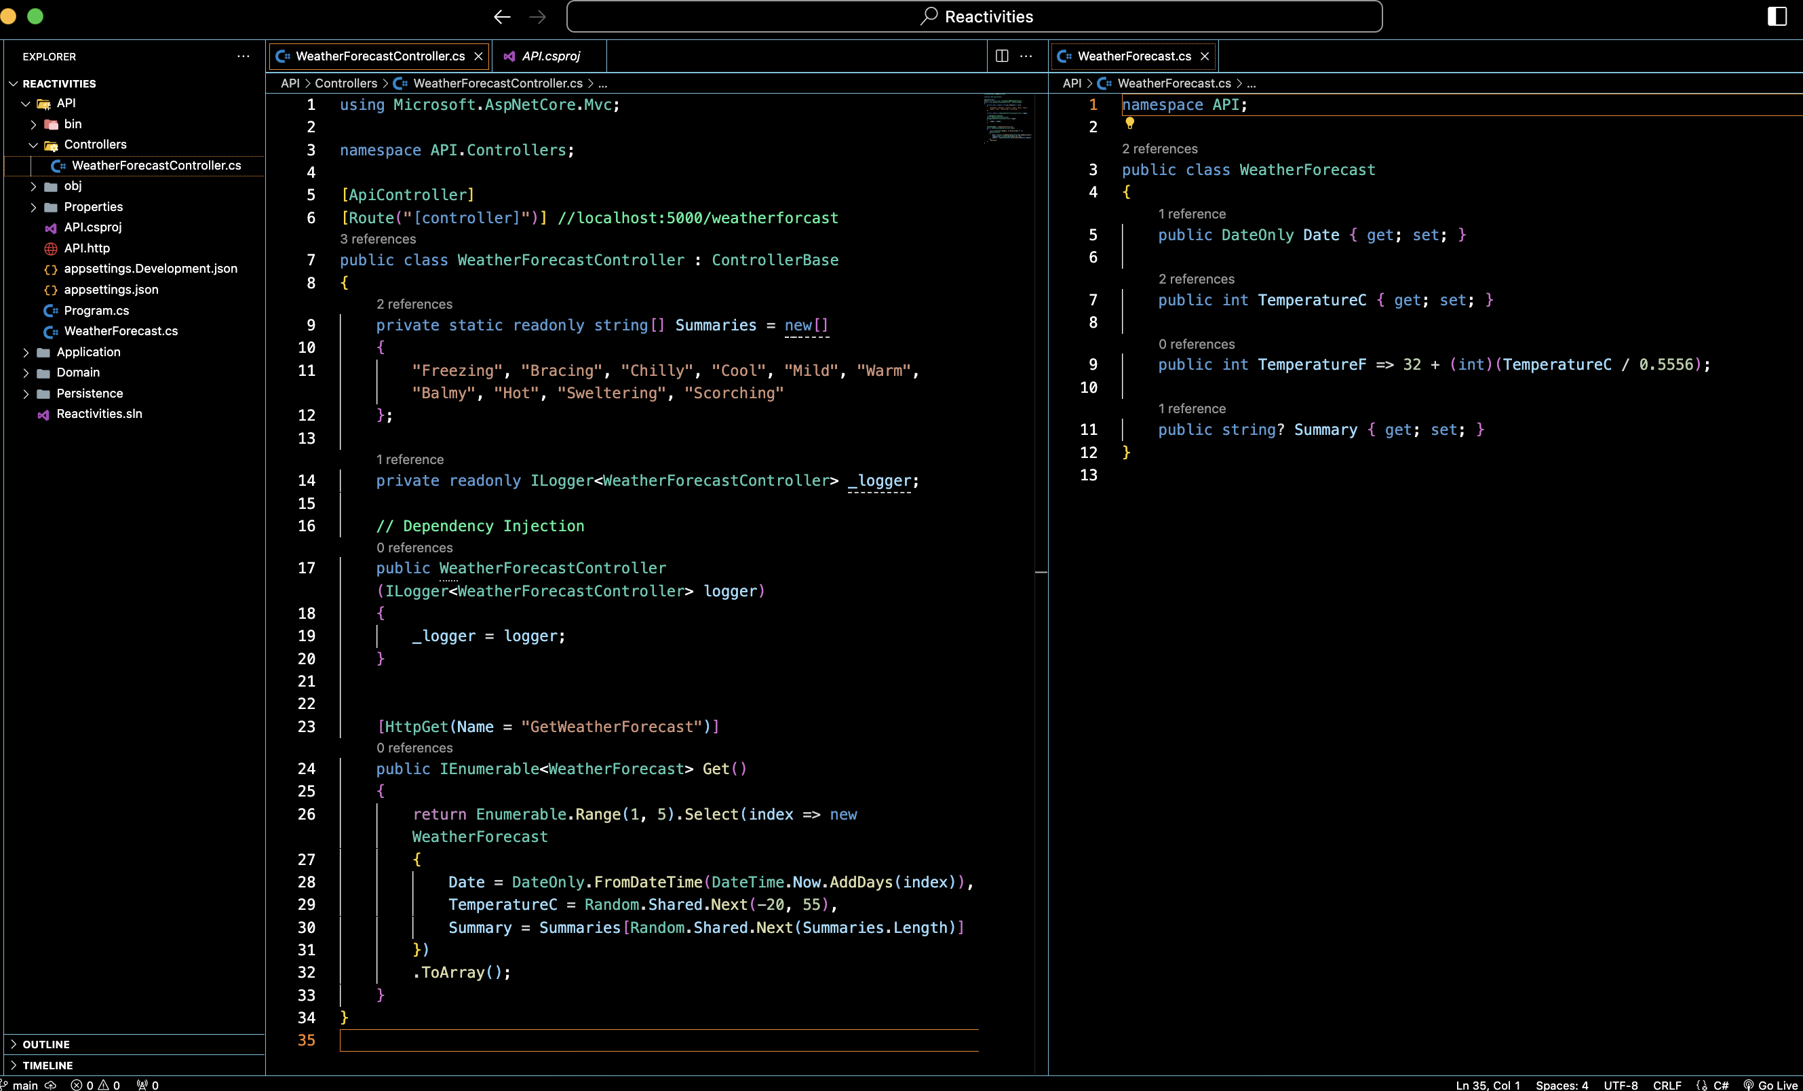Open the main branch indicator in status bar
This screenshot has width=1803, height=1091.
click(25, 1084)
